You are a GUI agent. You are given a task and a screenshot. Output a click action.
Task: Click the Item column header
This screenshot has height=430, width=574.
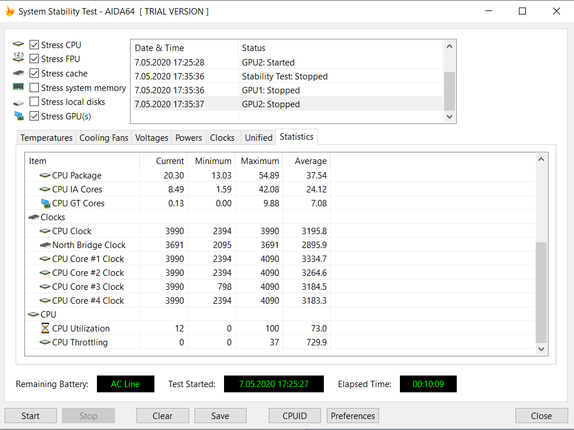coord(82,161)
